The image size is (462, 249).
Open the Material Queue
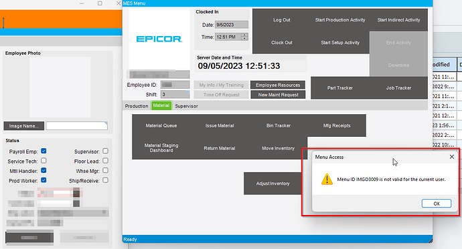click(161, 126)
